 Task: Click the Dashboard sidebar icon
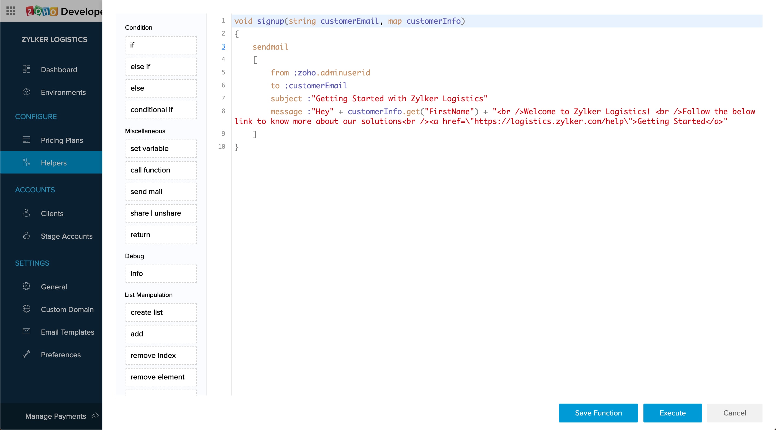[26, 69]
